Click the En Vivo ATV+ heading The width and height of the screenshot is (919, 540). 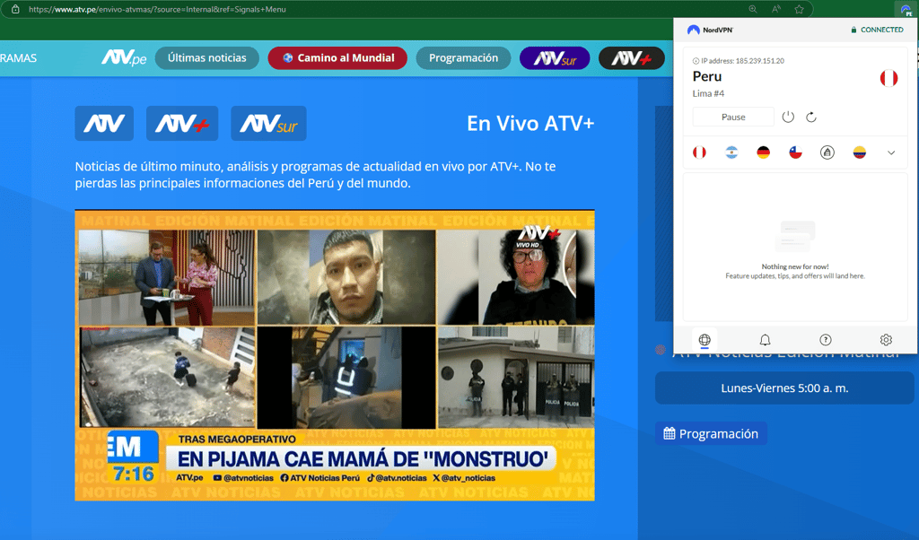530,124
